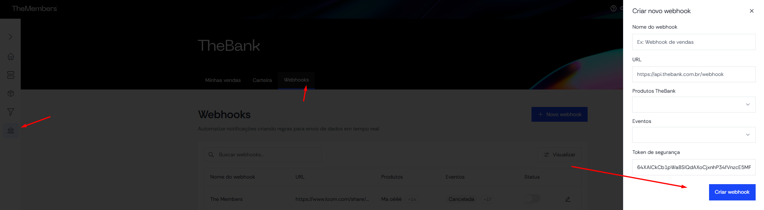Click the Nome do webhook column header
The width and height of the screenshot is (764, 210).
click(x=233, y=177)
